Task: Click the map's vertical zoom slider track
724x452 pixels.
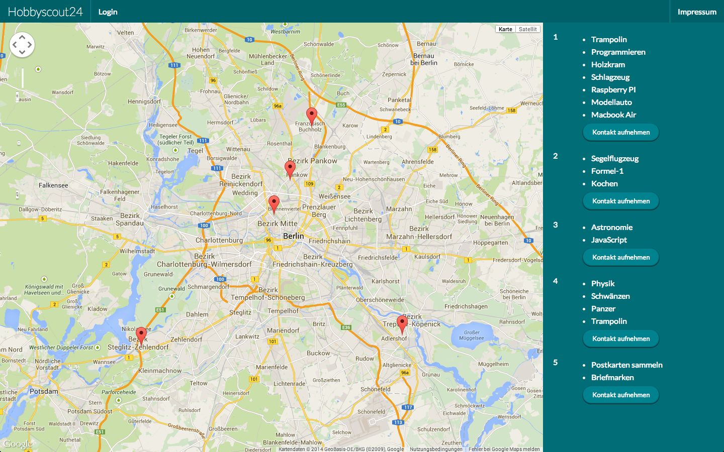Action: pos(23,78)
